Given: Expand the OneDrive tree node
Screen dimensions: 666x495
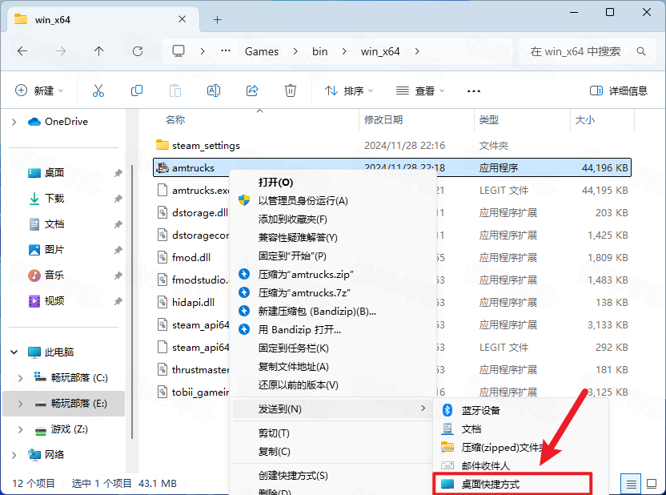Looking at the screenshot, I should (14, 122).
